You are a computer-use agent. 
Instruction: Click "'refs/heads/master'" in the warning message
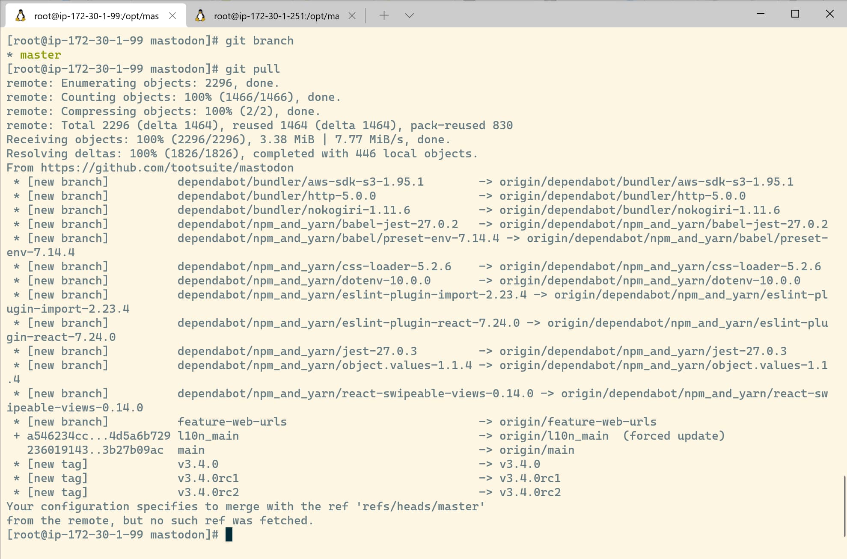(420, 506)
